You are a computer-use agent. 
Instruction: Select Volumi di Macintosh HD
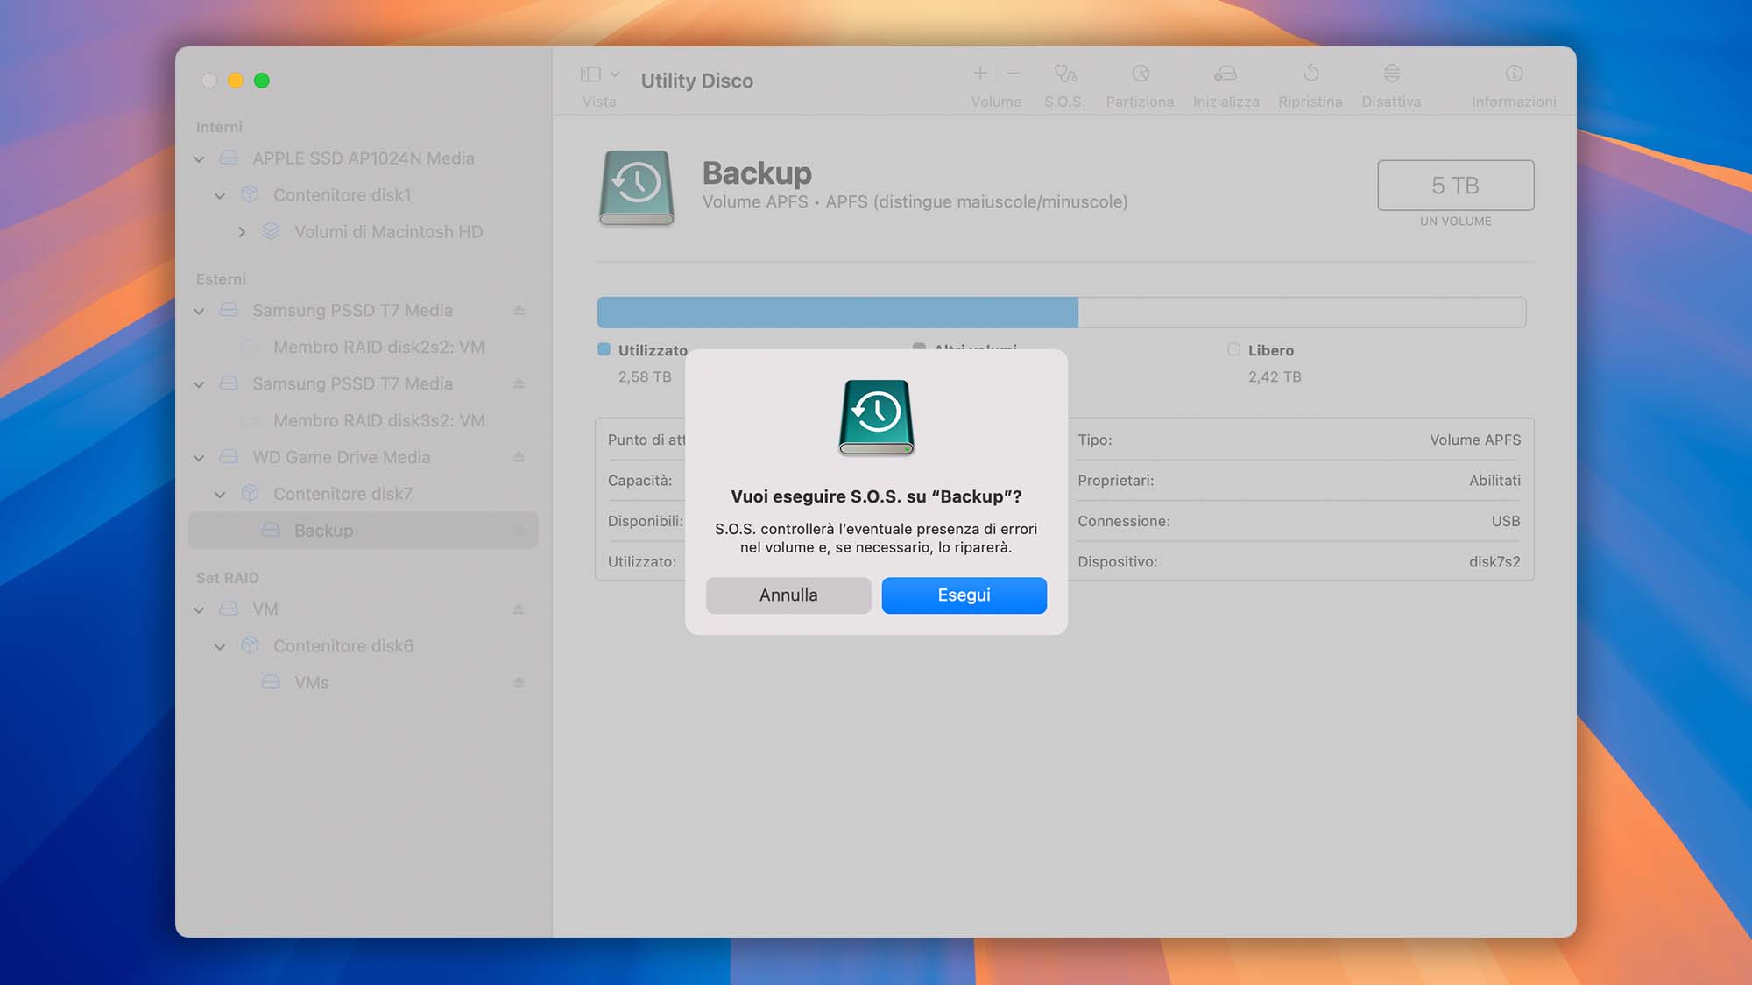(363, 232)
